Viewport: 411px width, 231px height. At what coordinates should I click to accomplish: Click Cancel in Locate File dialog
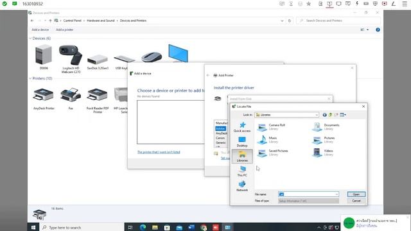point(356,201)
